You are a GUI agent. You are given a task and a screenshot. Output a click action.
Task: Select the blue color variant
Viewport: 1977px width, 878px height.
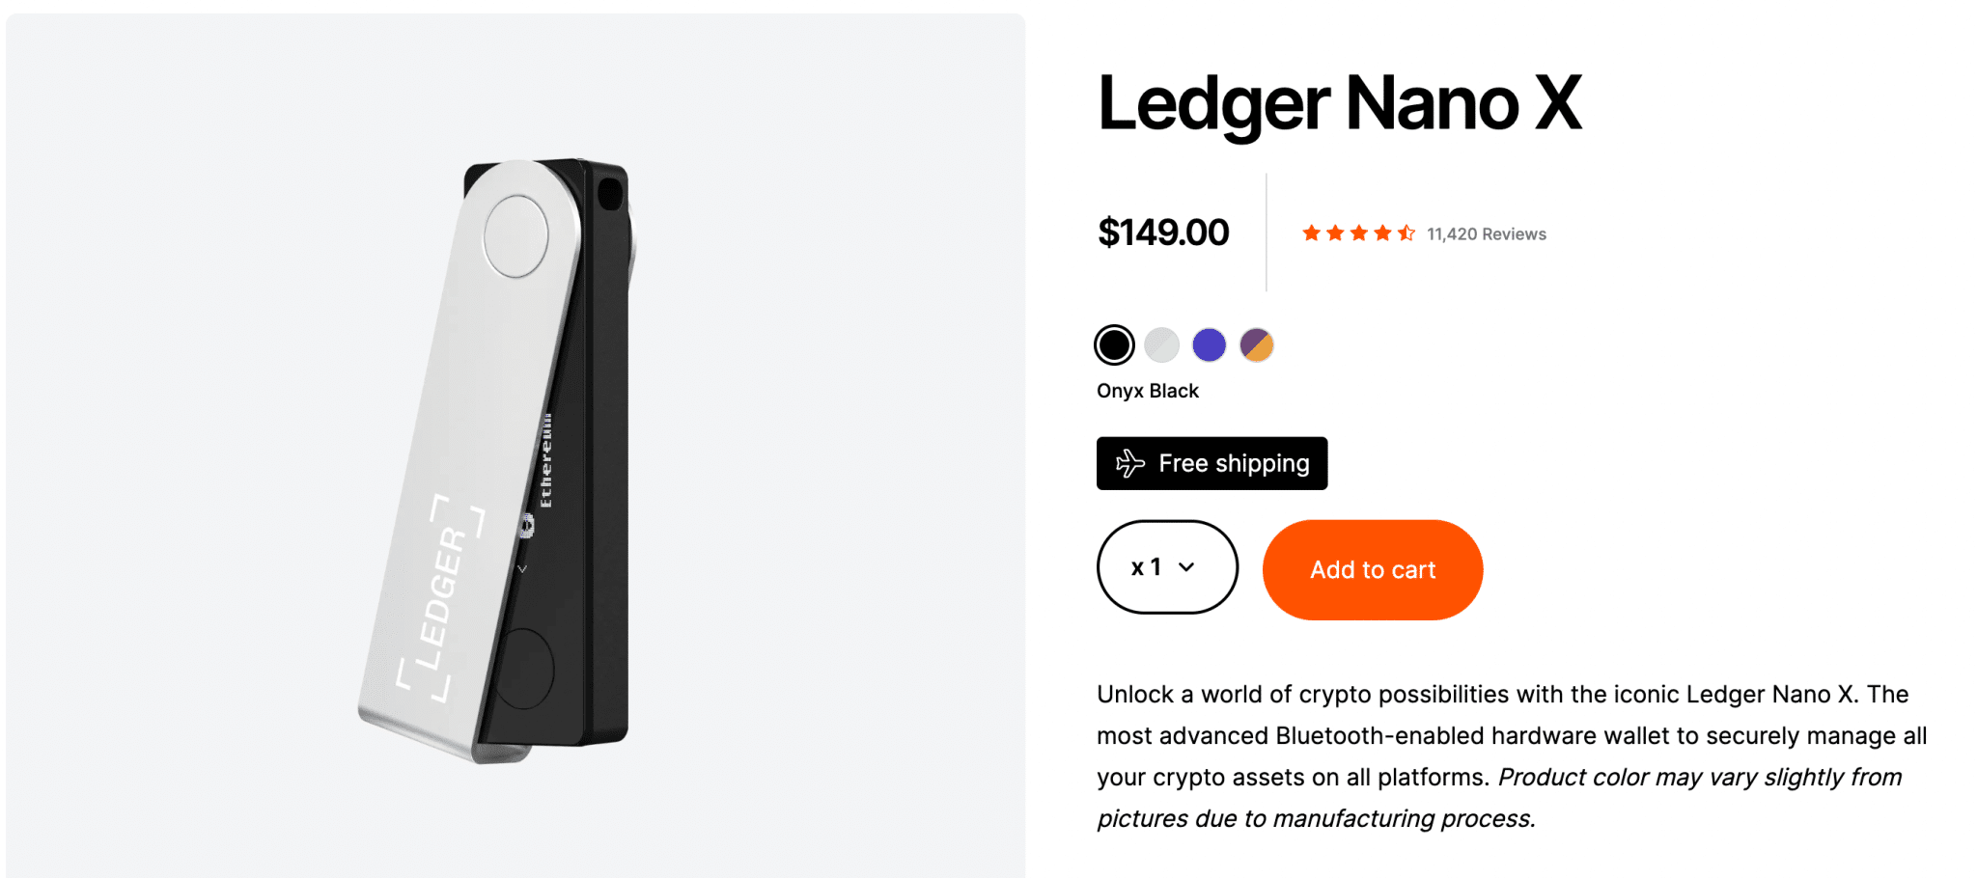pyautogui.click(x=1210, y=343)
